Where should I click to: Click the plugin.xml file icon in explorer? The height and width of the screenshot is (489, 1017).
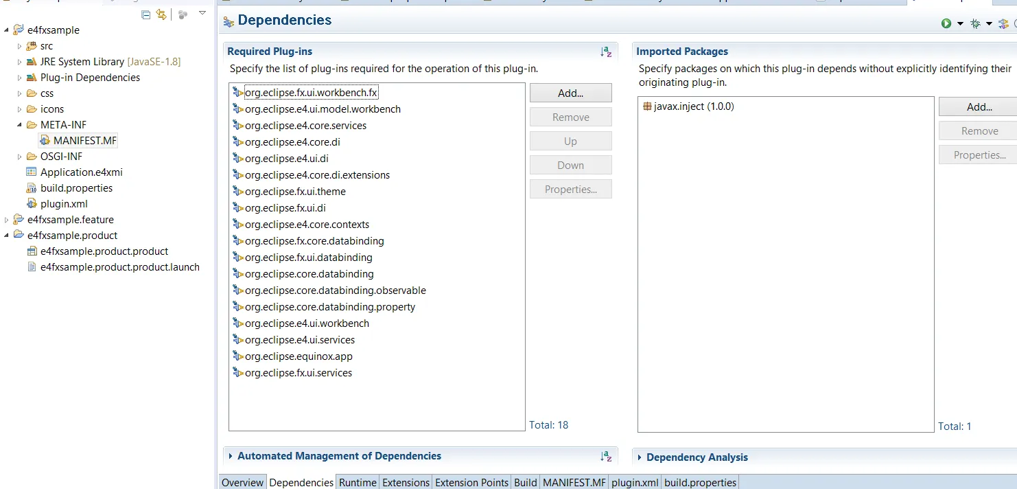point(32,204)
